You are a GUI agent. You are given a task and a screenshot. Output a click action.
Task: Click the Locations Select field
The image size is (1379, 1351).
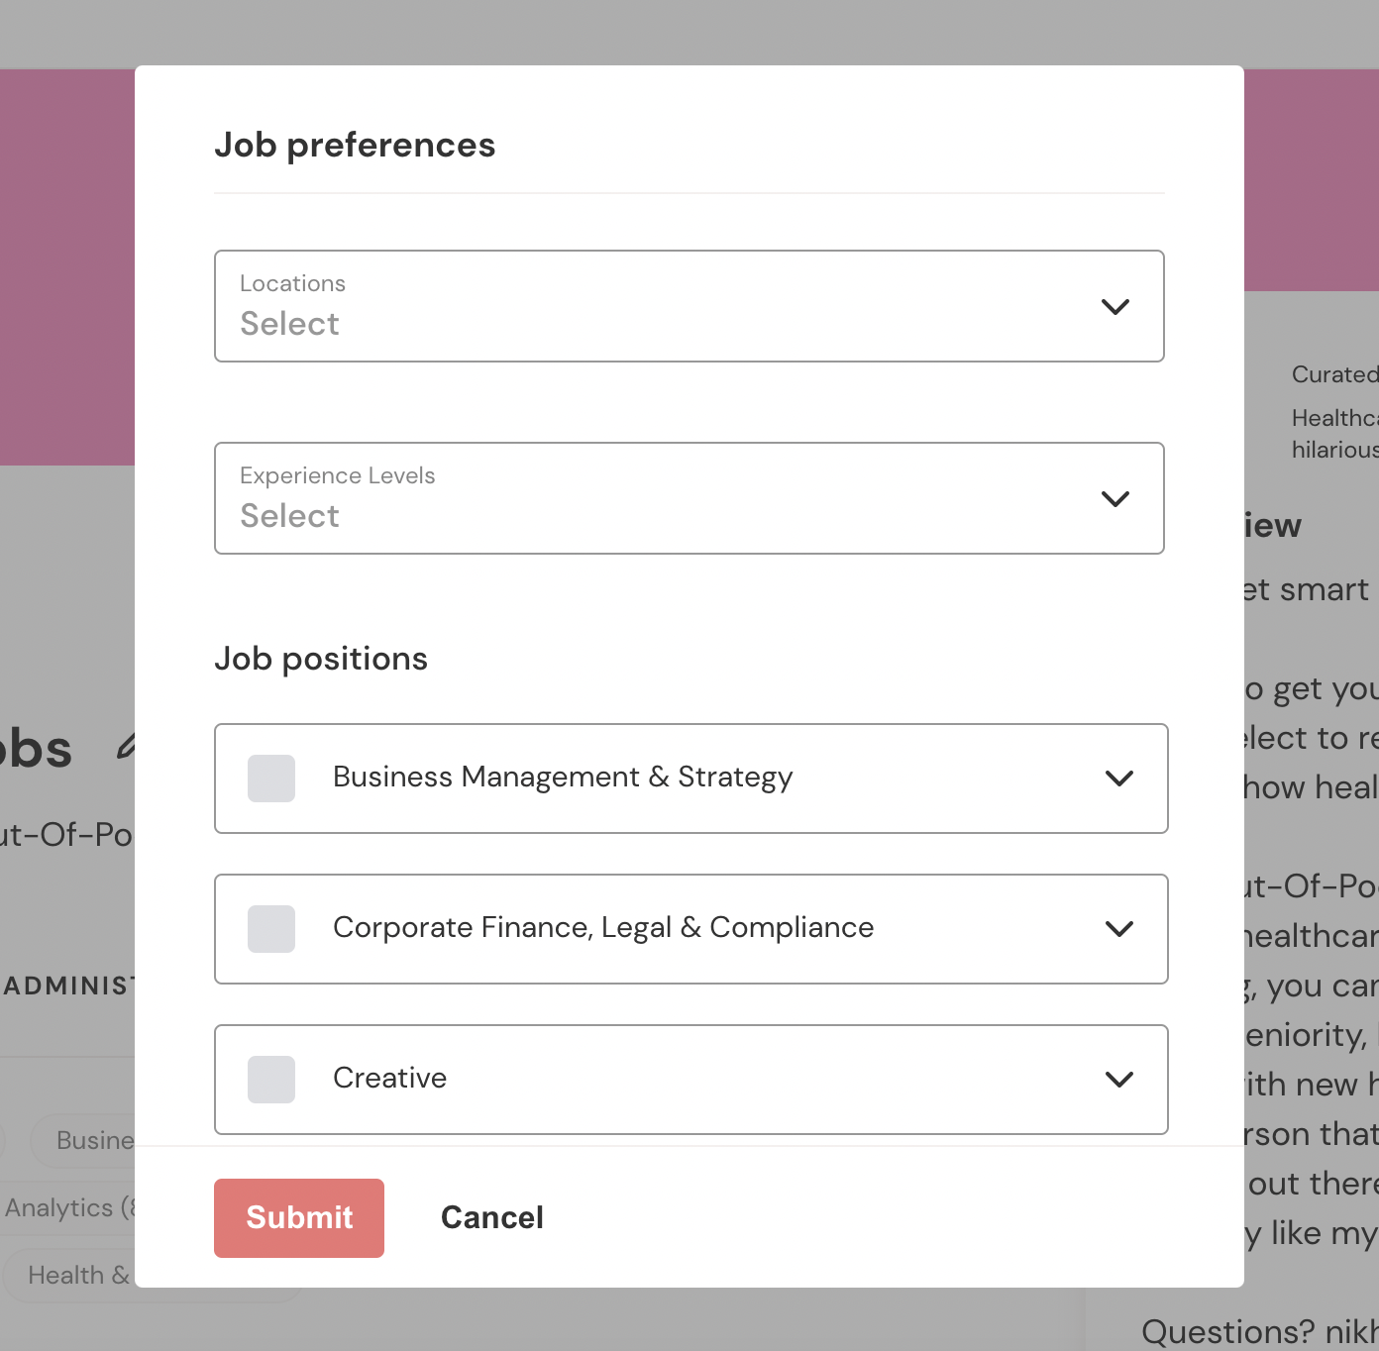pos(689,306)
